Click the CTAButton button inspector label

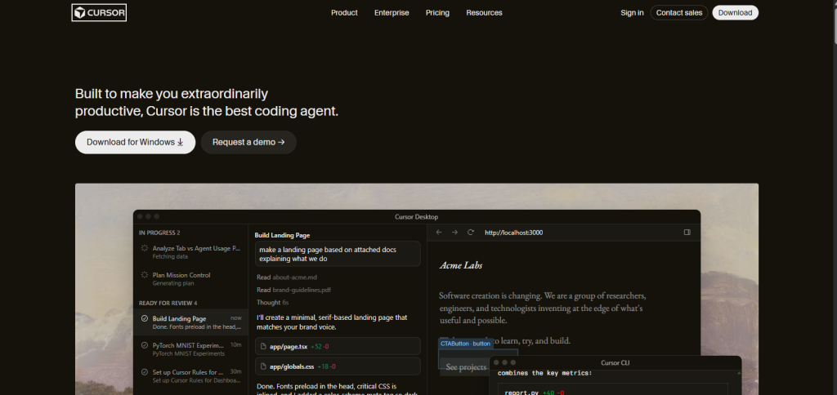pos(465,344)
